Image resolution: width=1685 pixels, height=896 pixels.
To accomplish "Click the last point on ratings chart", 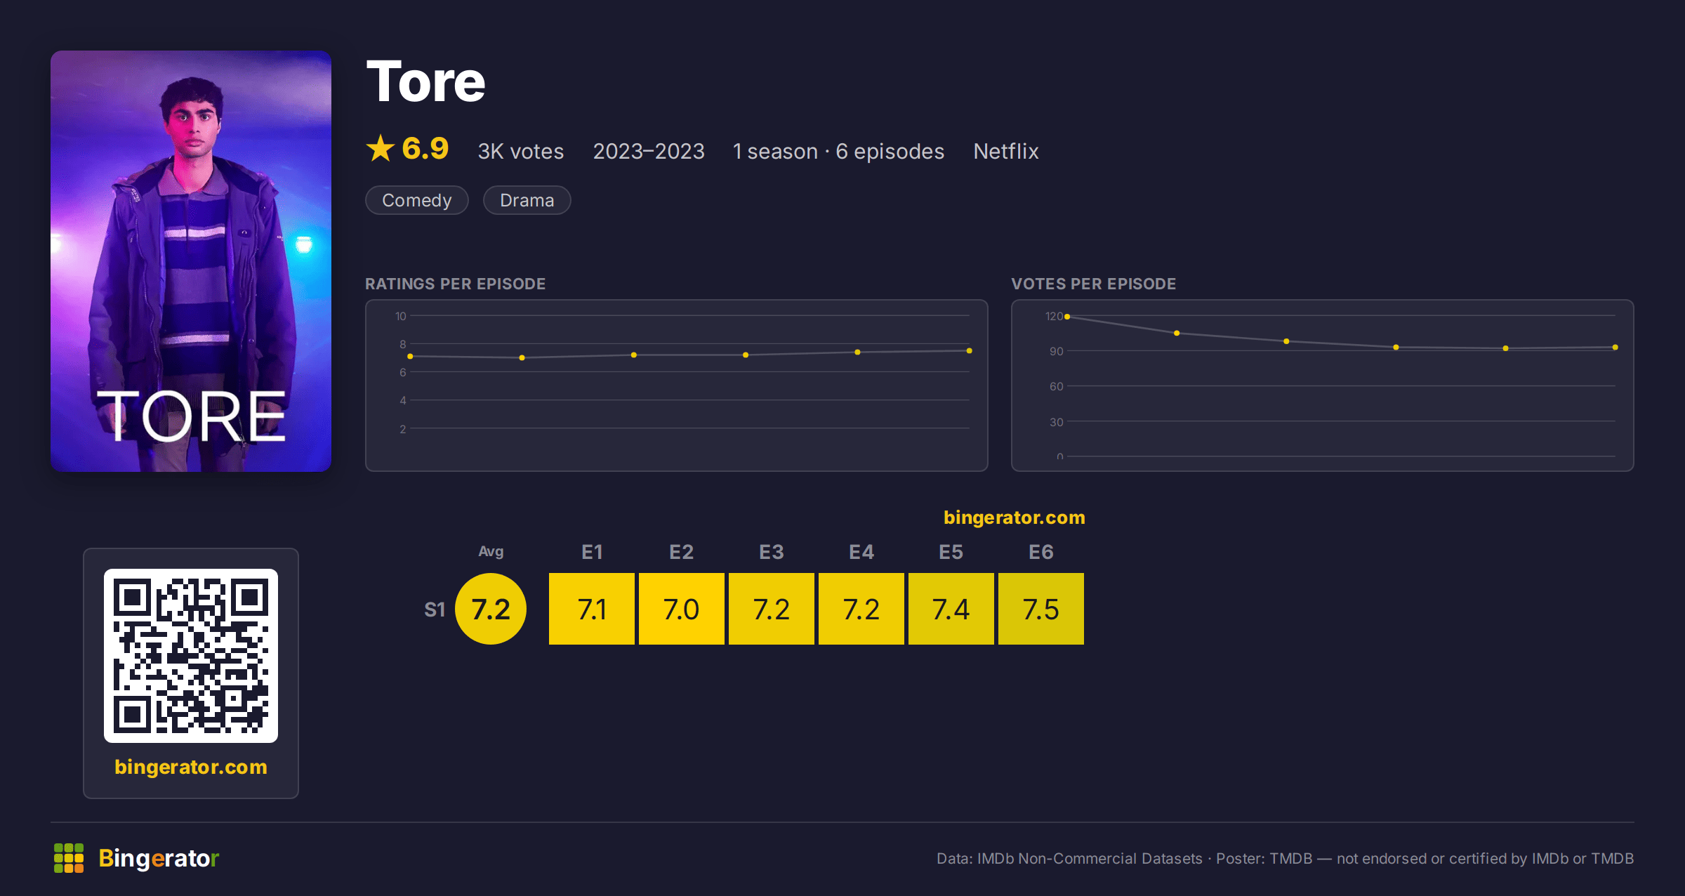I will coord(970,350).
